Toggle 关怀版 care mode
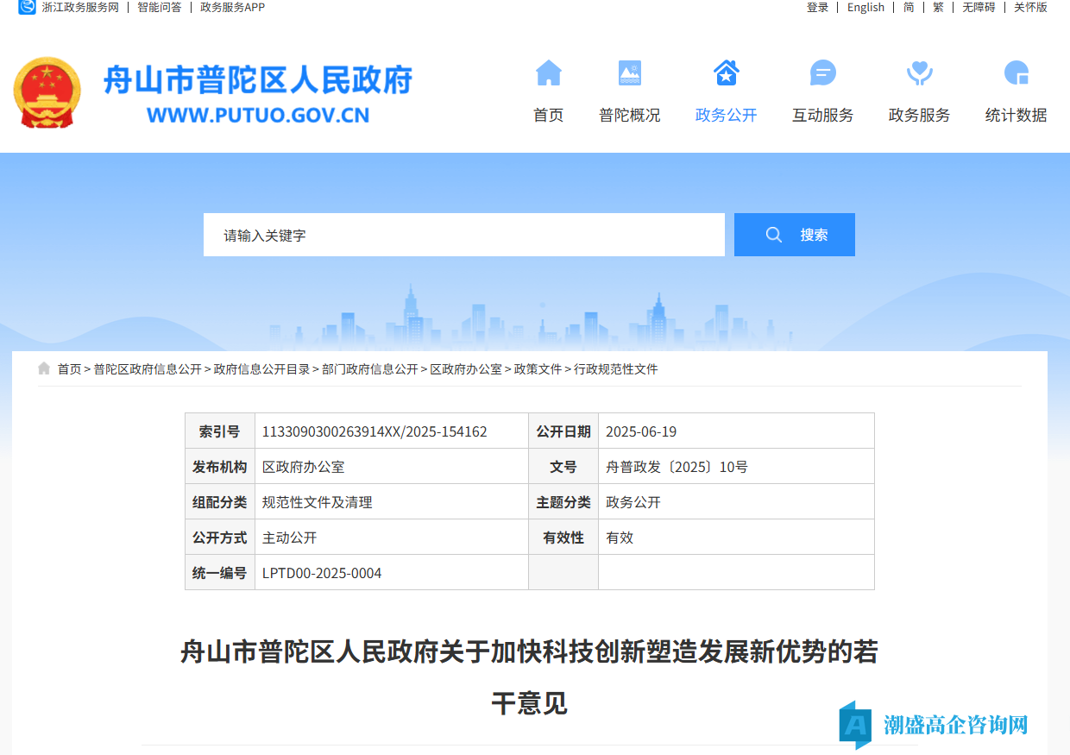 tap(1030, 8)
